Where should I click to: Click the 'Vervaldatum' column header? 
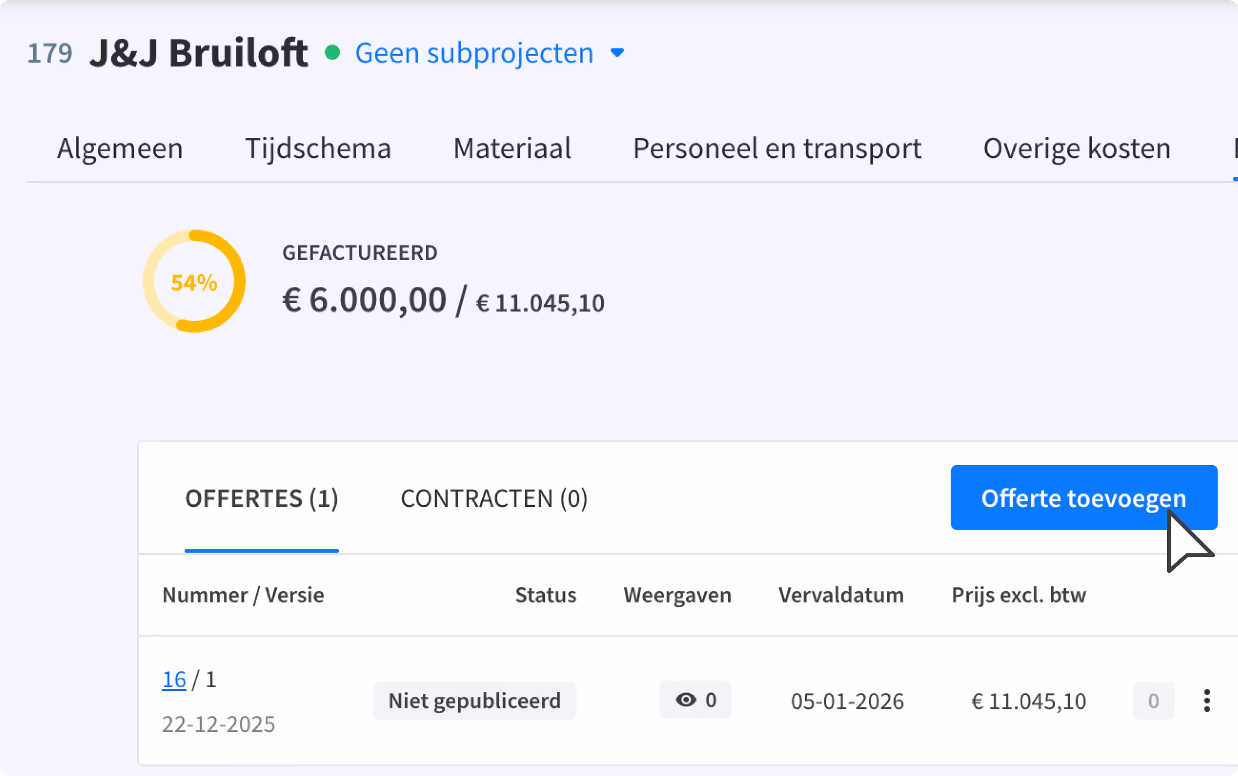841,595
